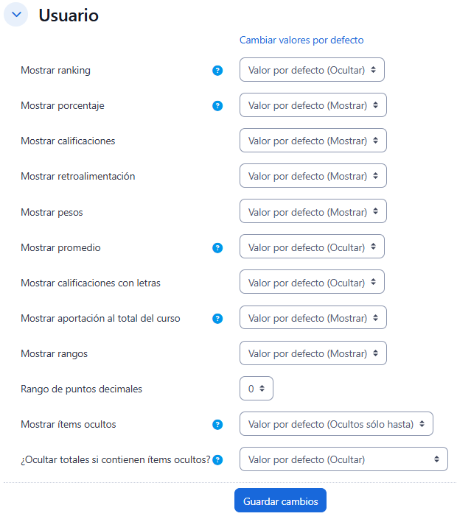Viewport: 457px width, 519px height.
Task: Open Mostrar retroalimentación dropdown
Action: (313, 176)
